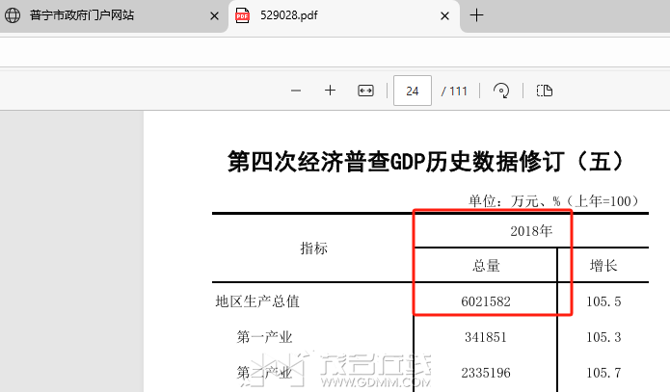Screen dimensions: 670x392
Task: Open the page view layout icon
Action: (x=545, y=91)
